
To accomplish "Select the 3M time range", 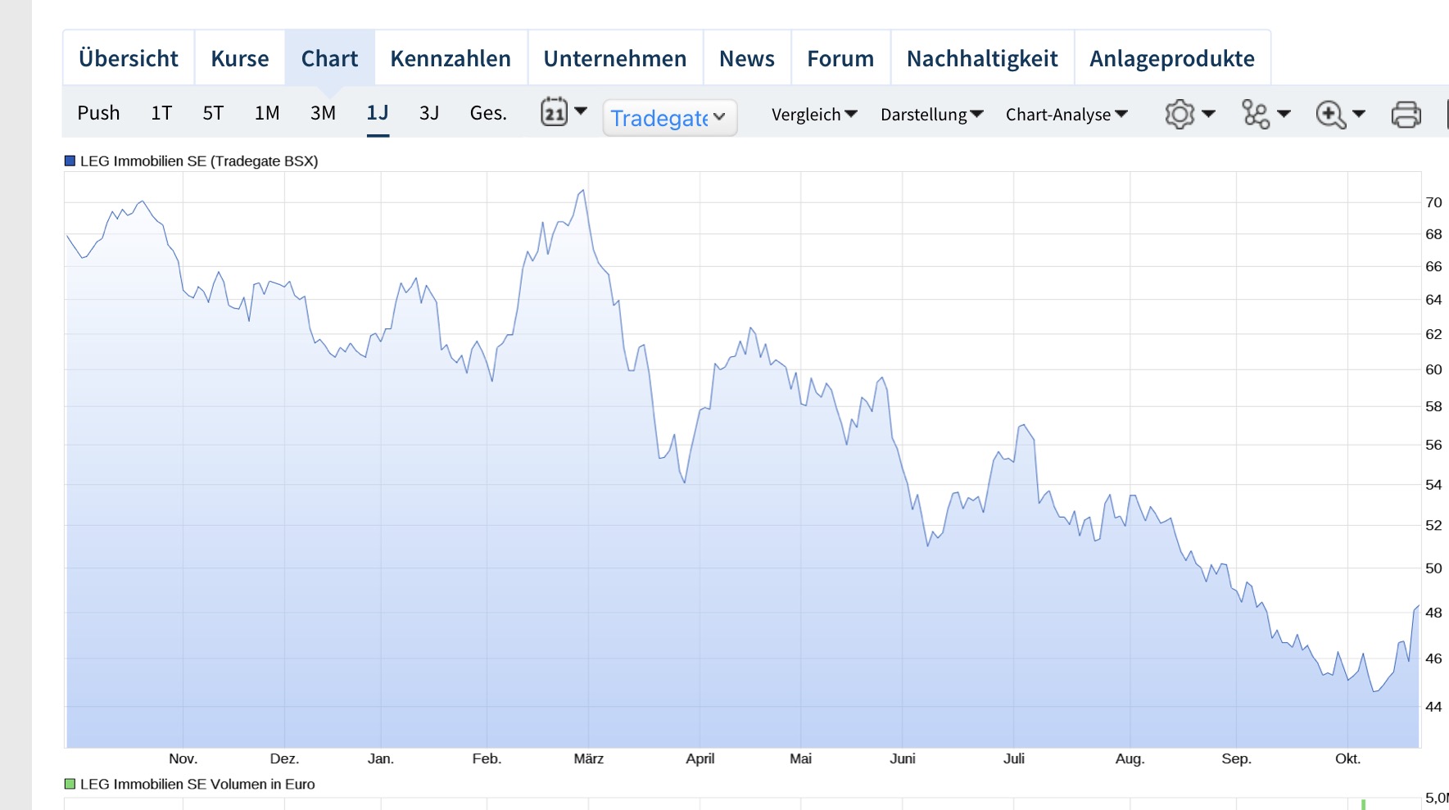I will (x=323, y=112).
